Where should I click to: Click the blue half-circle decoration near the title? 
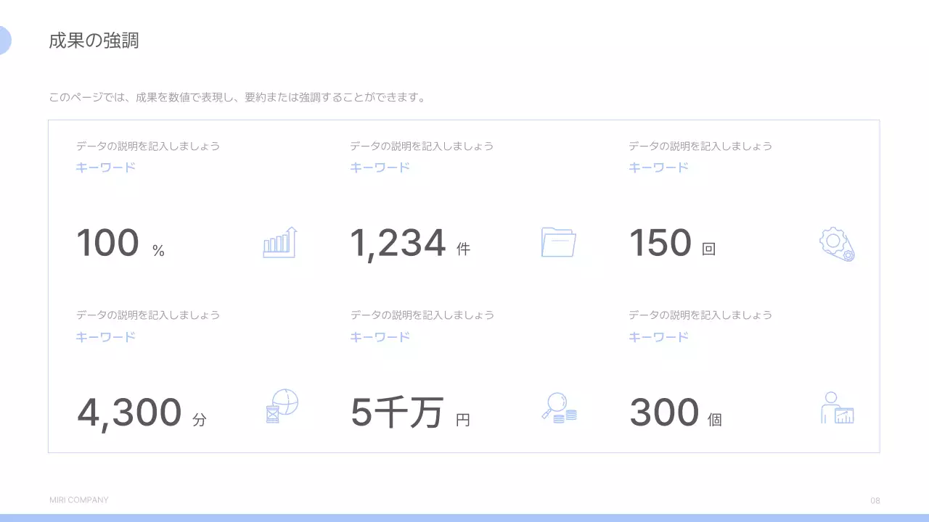tap(4, 41)
